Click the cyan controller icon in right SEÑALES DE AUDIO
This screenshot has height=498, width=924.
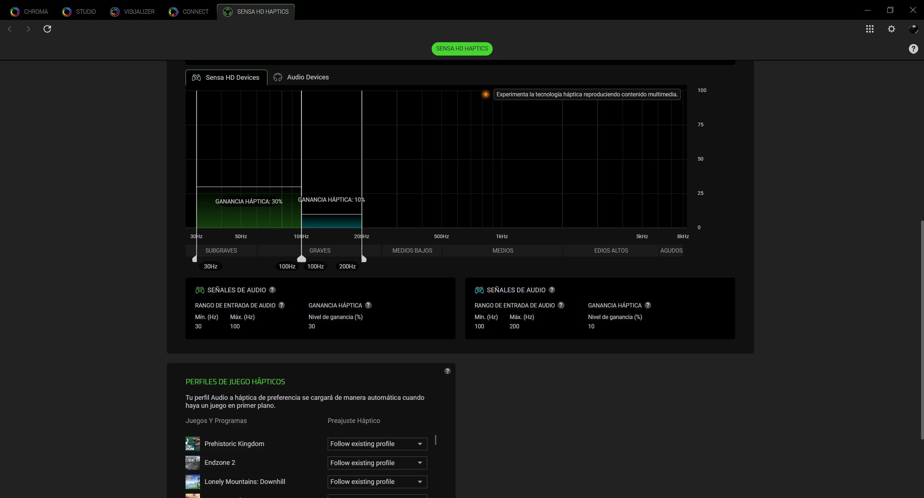click(x=479, y=290)
